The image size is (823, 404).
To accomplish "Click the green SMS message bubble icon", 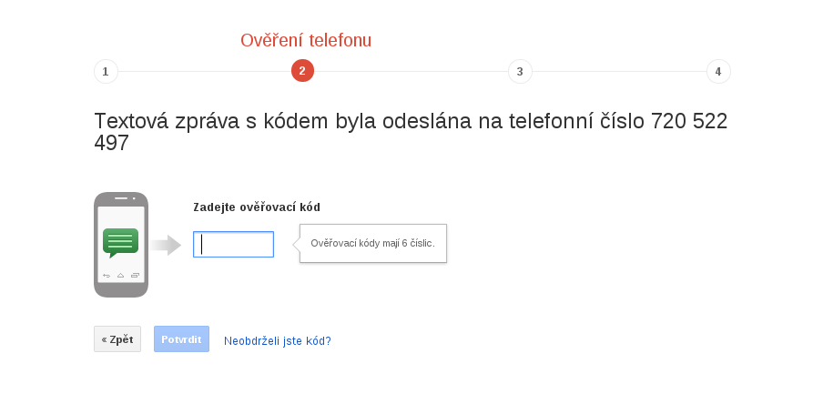I will 121,242.
